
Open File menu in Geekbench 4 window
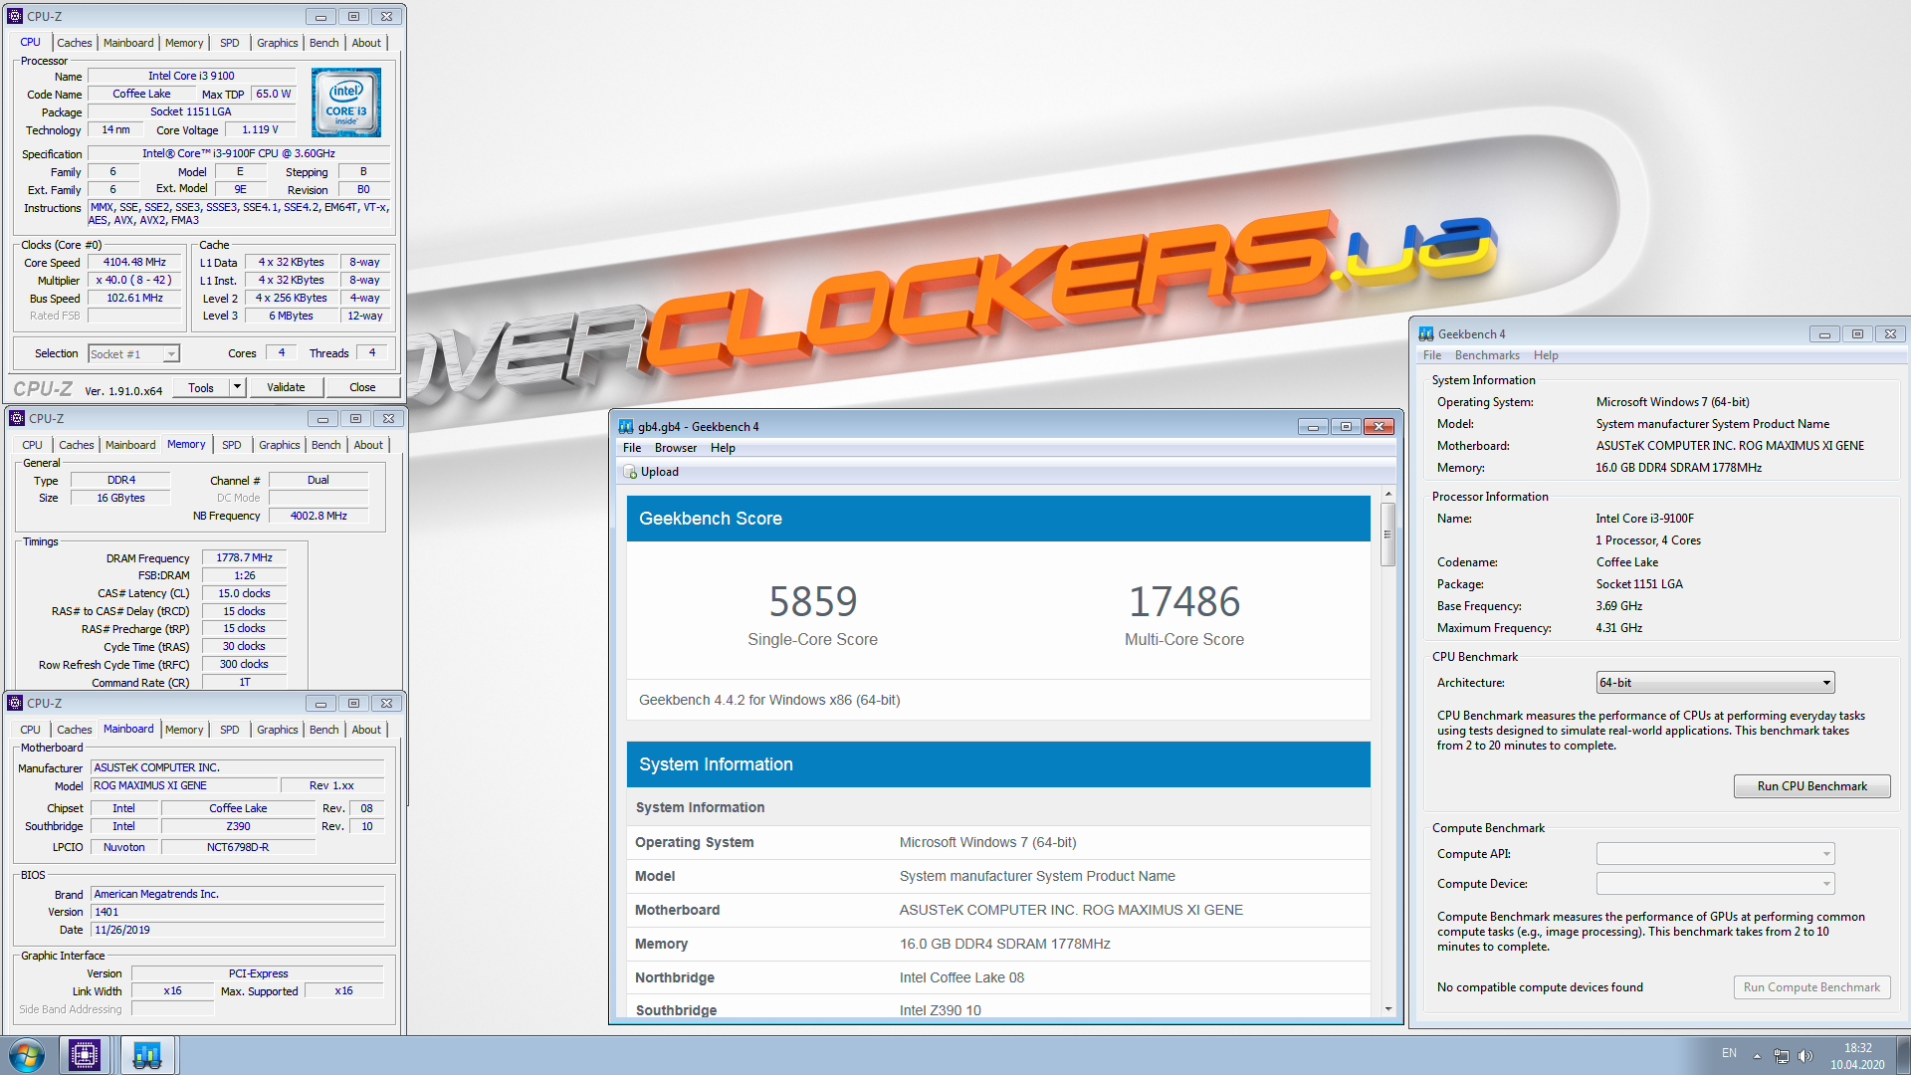tap(1432, 355)
